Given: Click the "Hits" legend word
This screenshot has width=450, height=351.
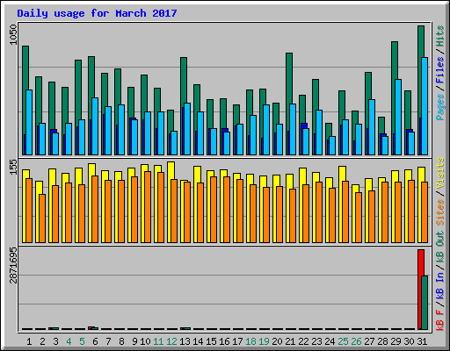Looking at the screenshot, I should (439, 36).
